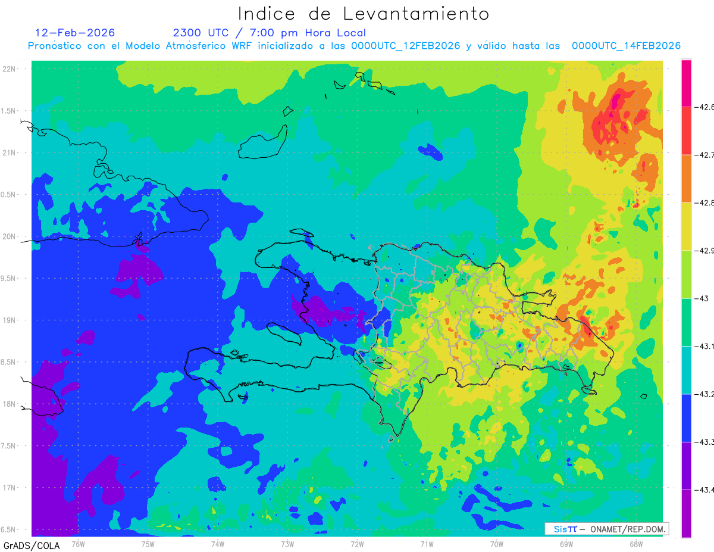Click the legend value "-42.8"
Screen dimensions: 714x552
(704, 202)
